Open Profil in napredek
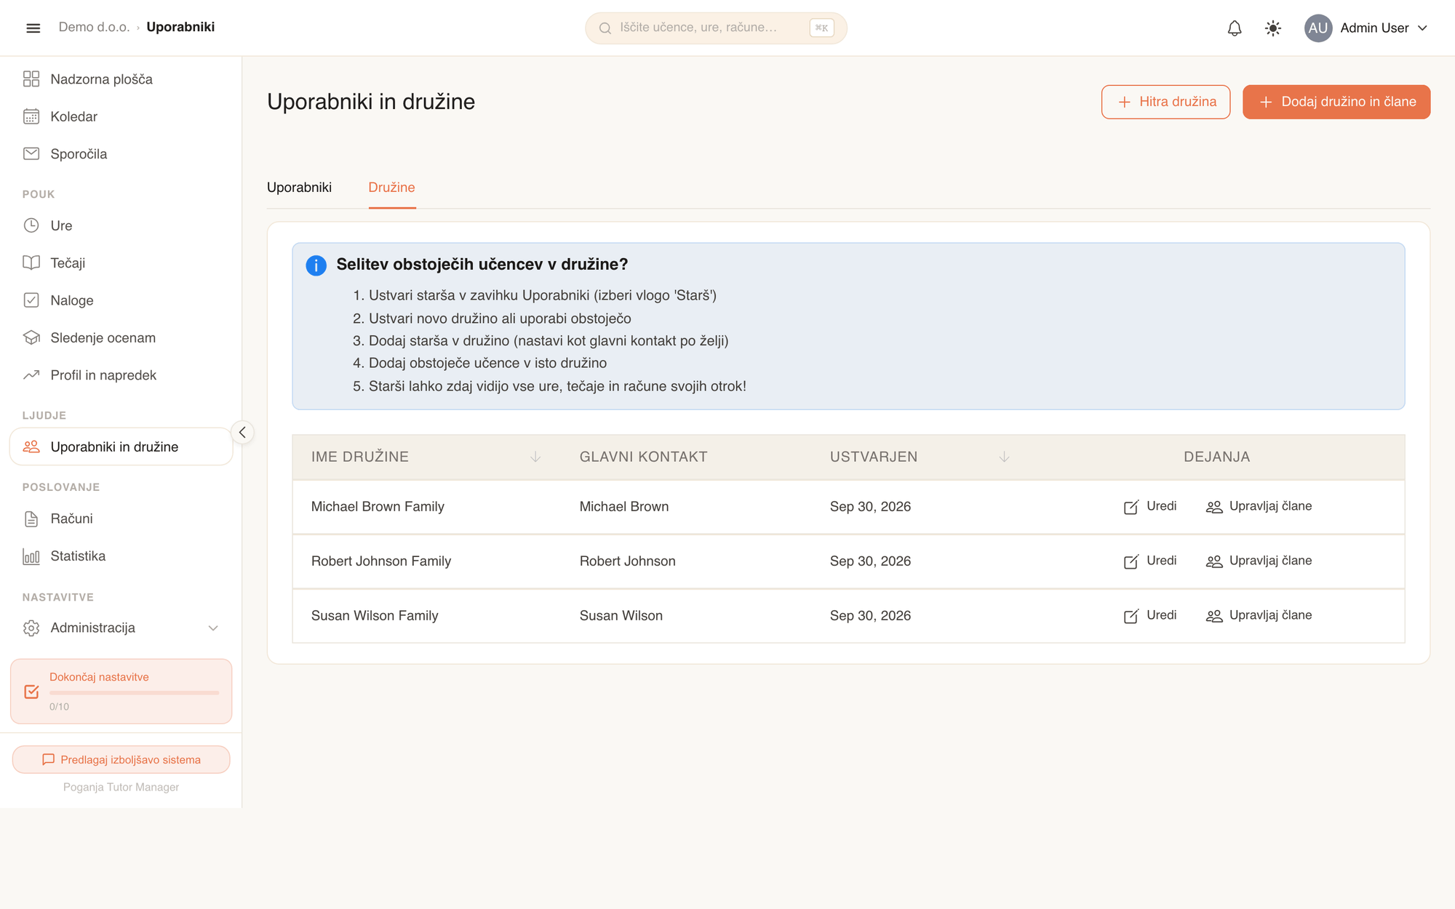The image size is (1455, 909). 121,375
